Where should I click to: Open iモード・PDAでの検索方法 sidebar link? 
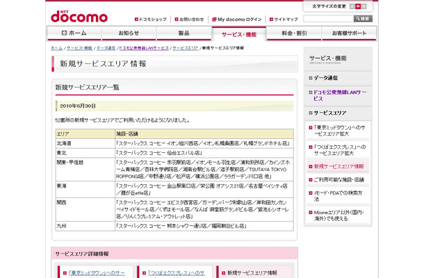(338, 196)
